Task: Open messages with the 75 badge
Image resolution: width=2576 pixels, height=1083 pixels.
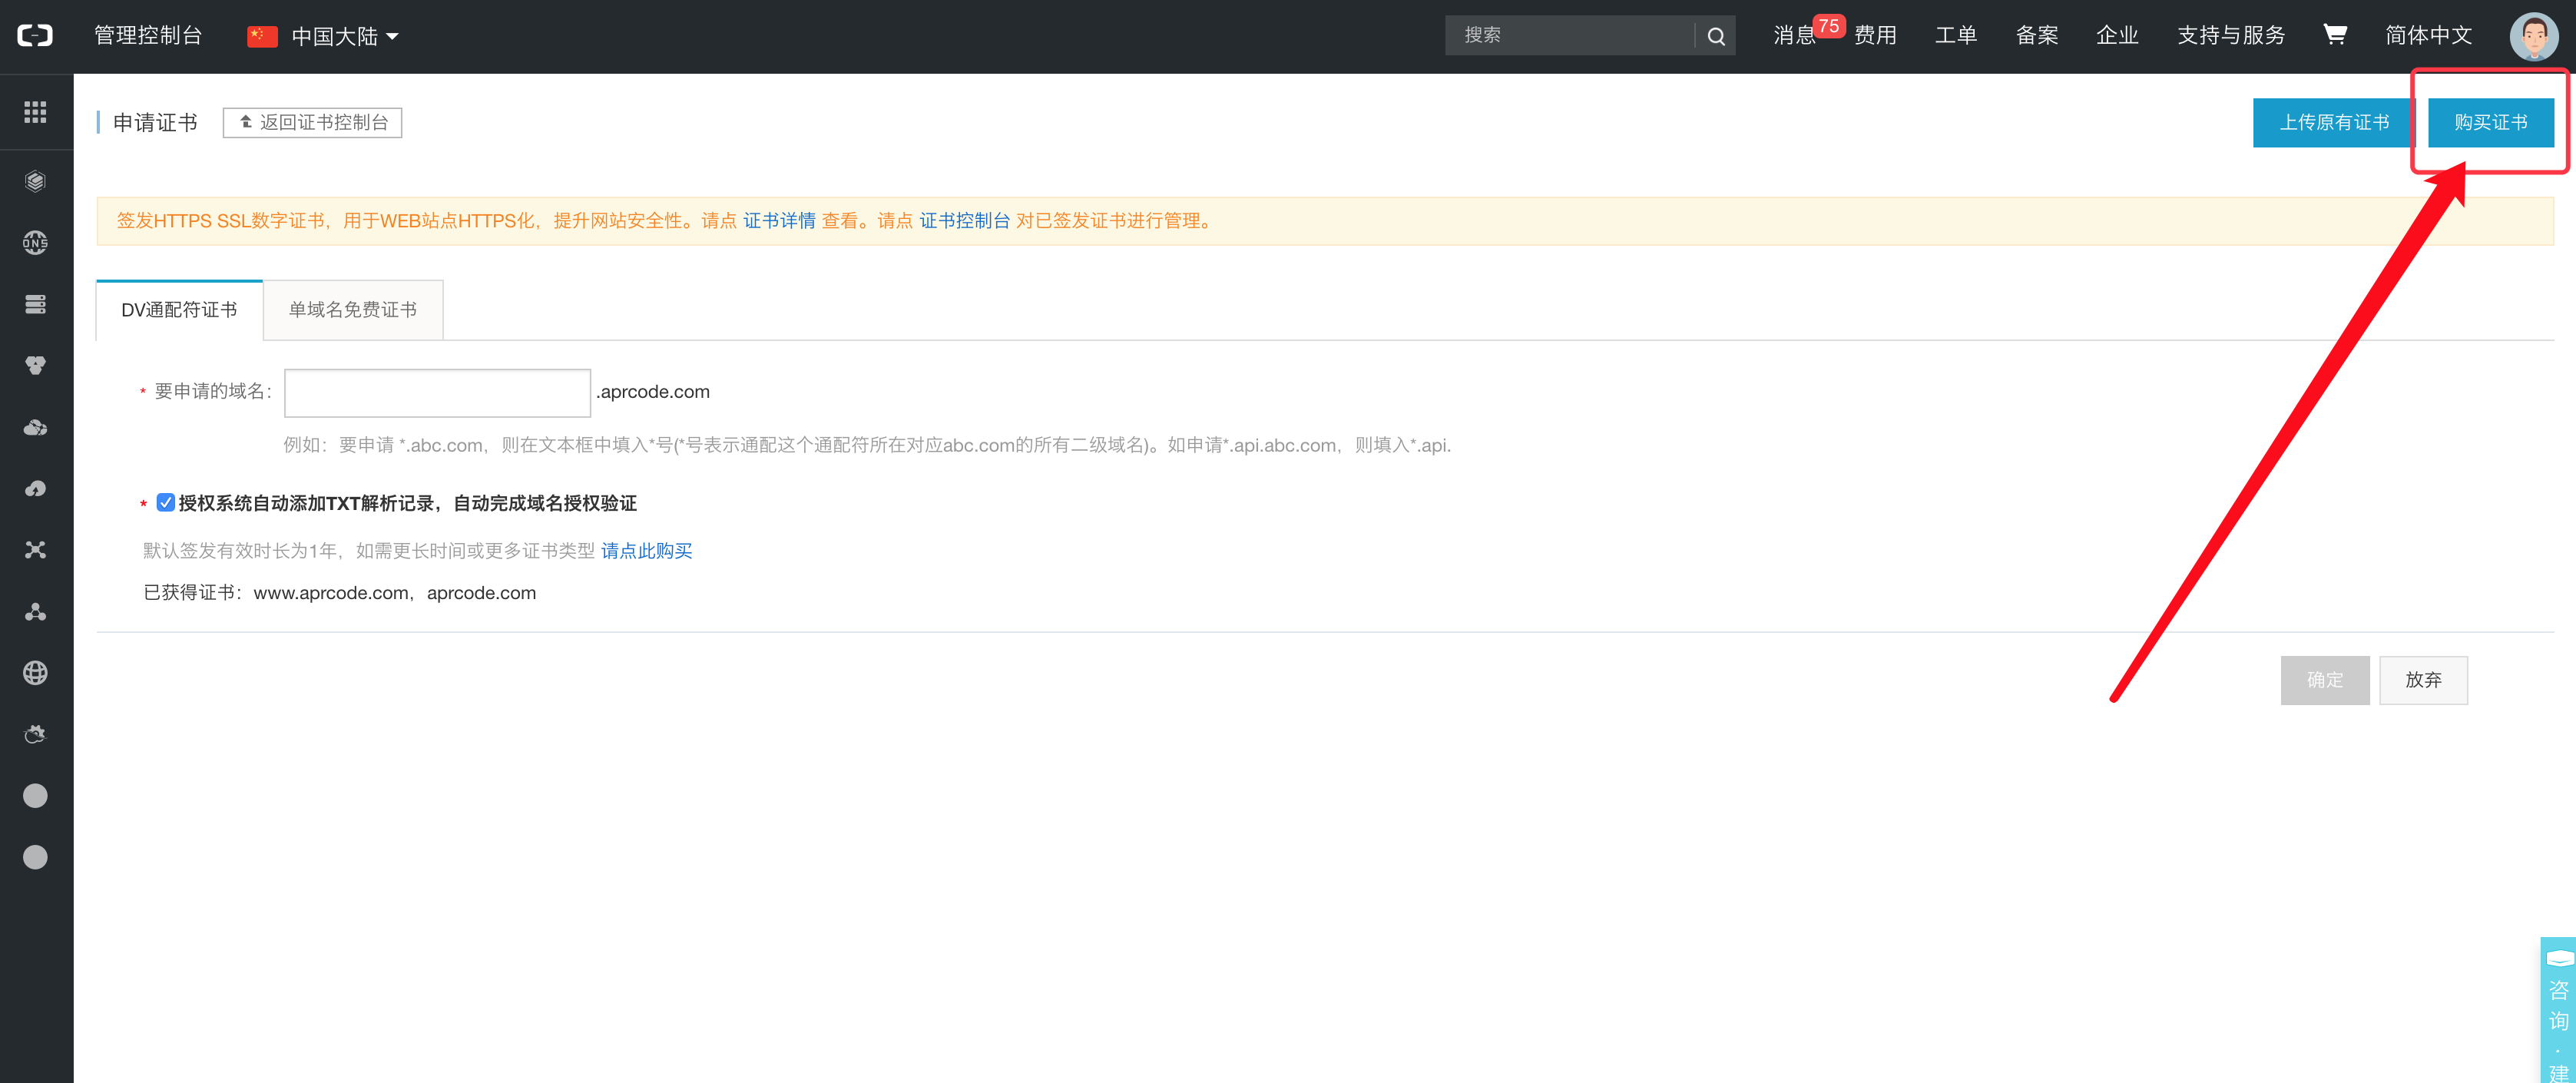Action: [x=1796, y=35]
